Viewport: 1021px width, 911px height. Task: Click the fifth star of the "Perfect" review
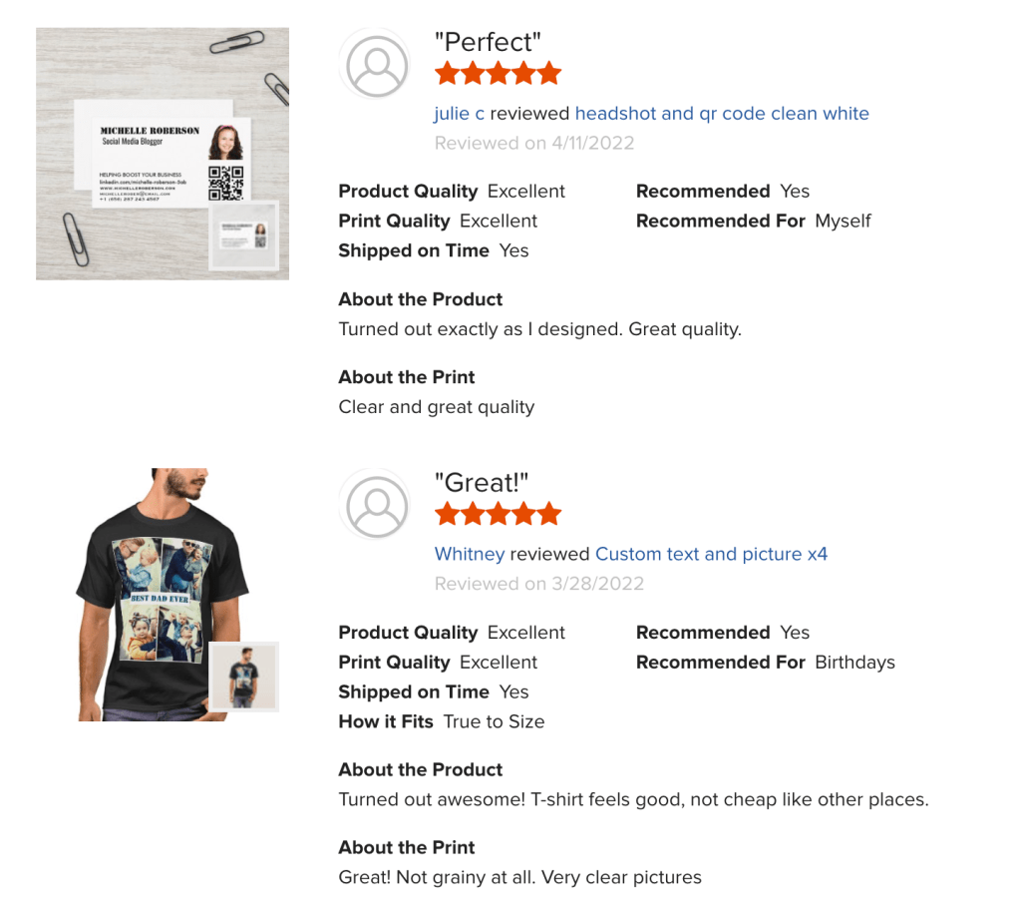(549, 73)
